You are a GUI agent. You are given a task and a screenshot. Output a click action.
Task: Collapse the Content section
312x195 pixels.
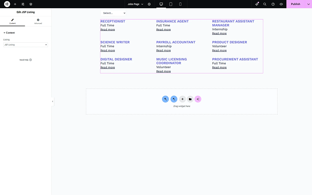9,32
